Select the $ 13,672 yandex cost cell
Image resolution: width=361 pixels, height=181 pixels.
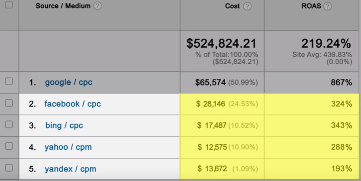[212, 169]
